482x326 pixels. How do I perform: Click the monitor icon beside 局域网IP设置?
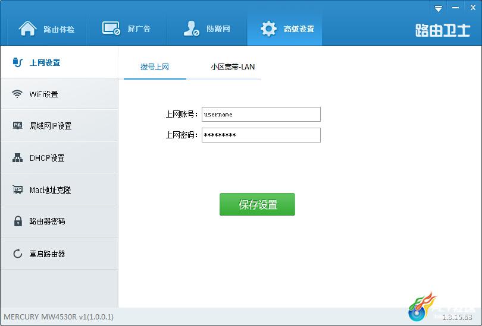tap(17, 125)
